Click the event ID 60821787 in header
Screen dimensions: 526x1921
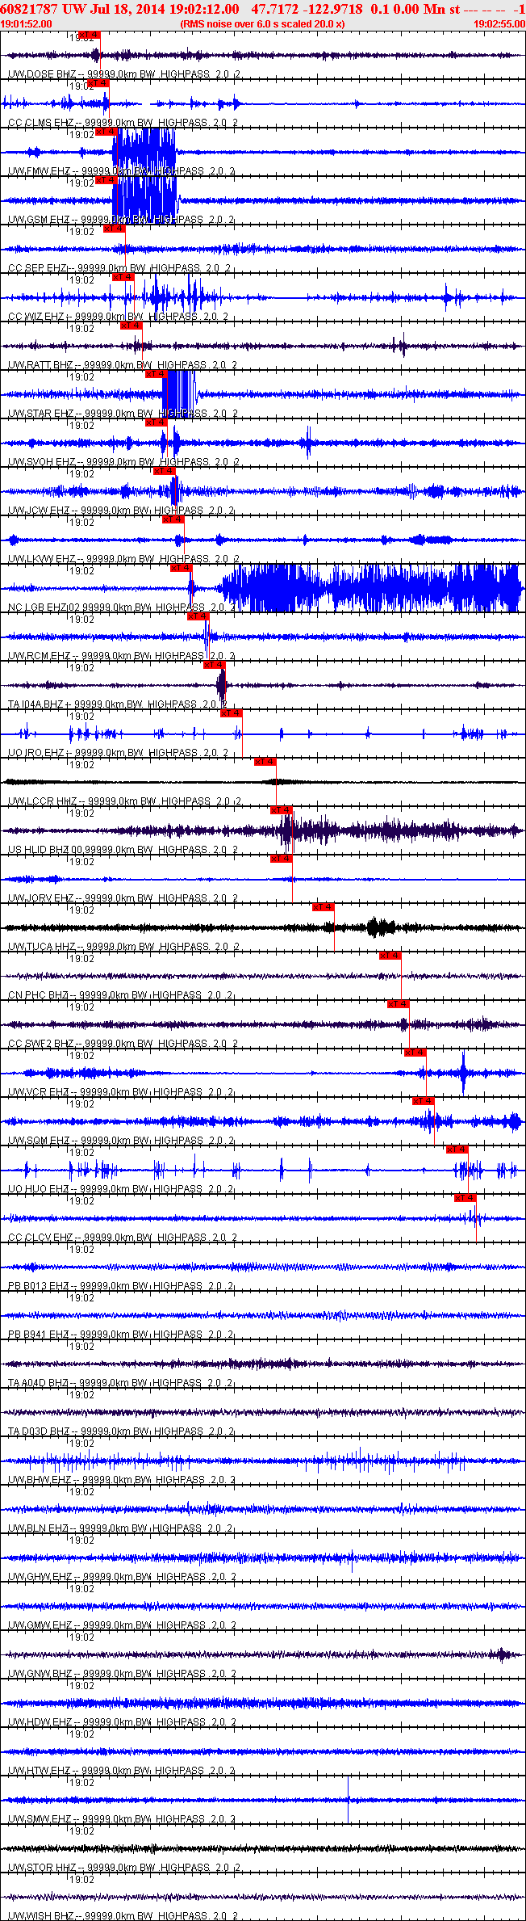(x=29, y=9)
